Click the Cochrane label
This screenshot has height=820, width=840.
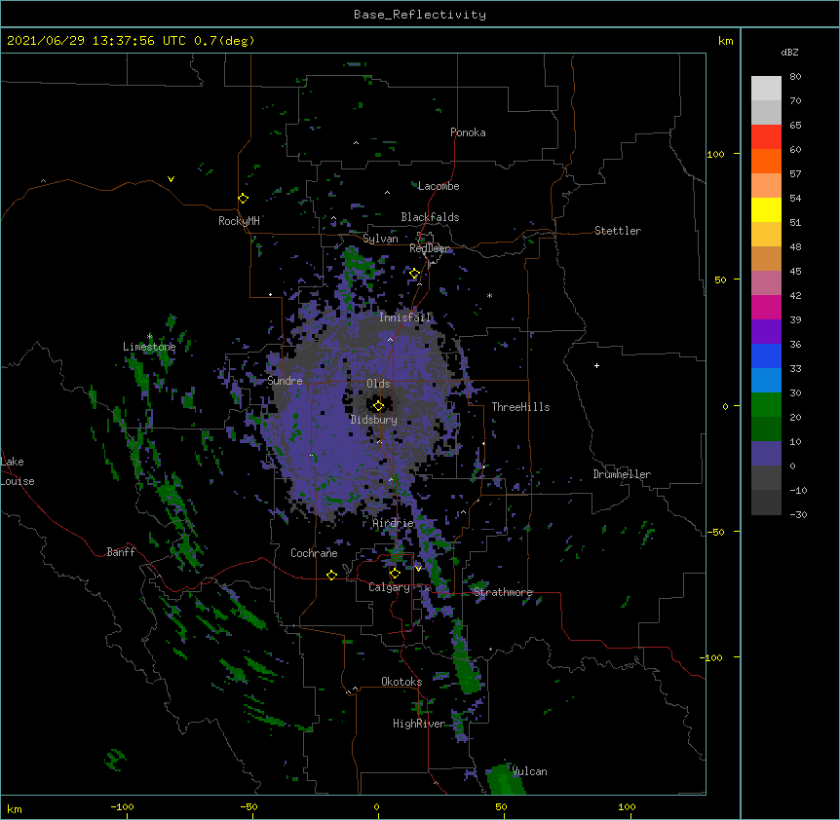[x=314, y=553]
